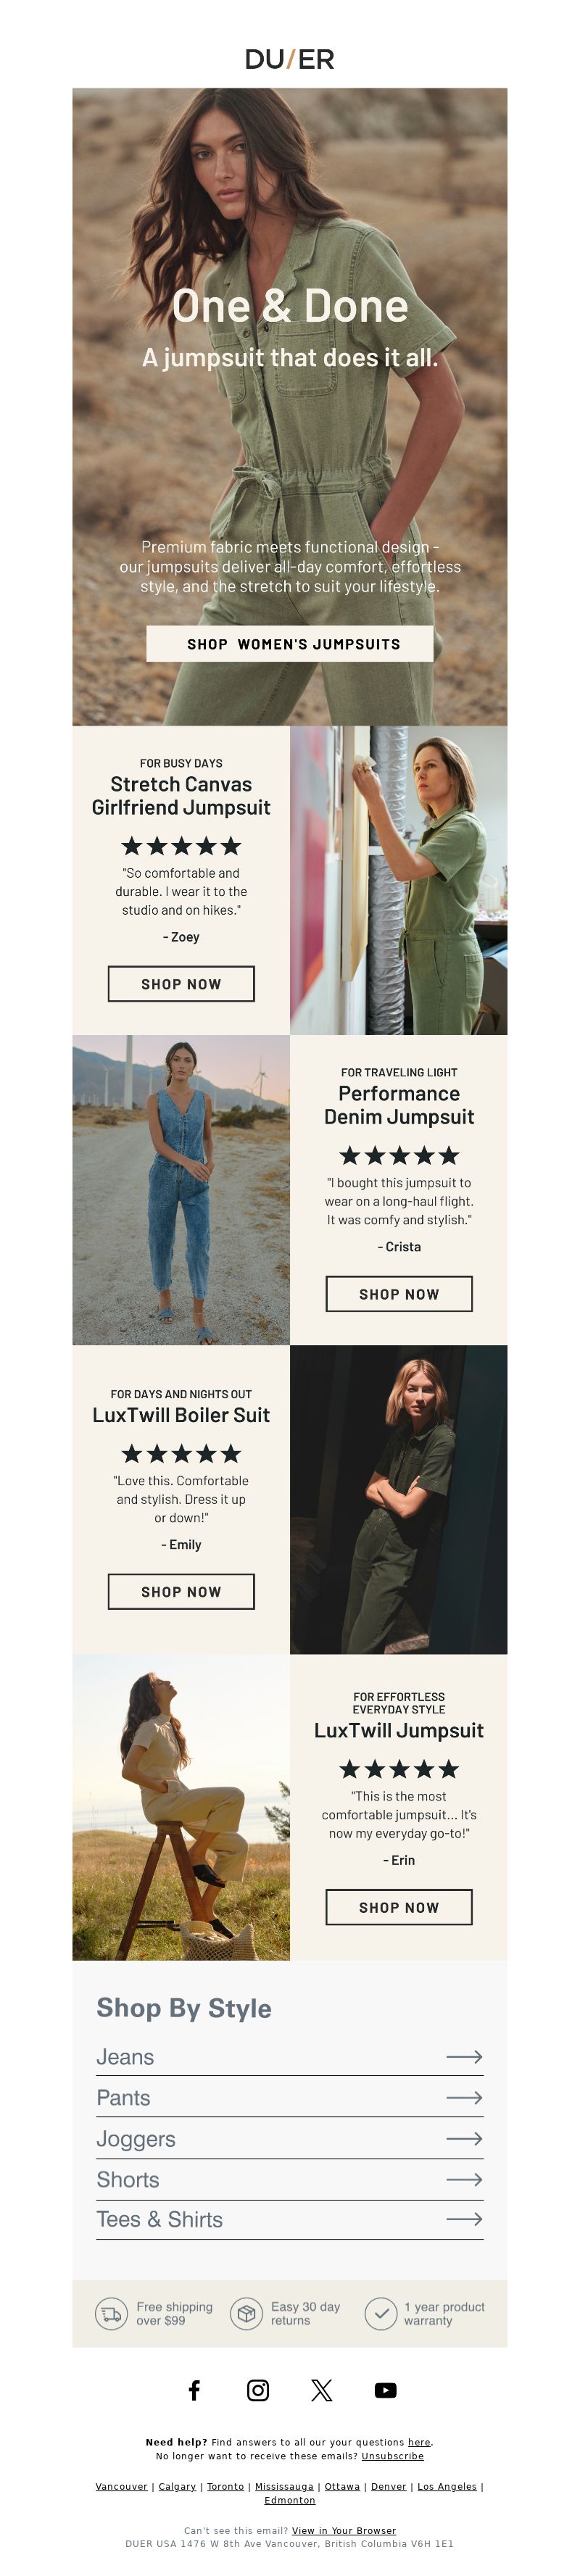Viewport: 580px width, 2576px height.
Task: Shop Now for LuxTwill Boiler Suit
Action: pyautogui.click(x=181, y=1591)
